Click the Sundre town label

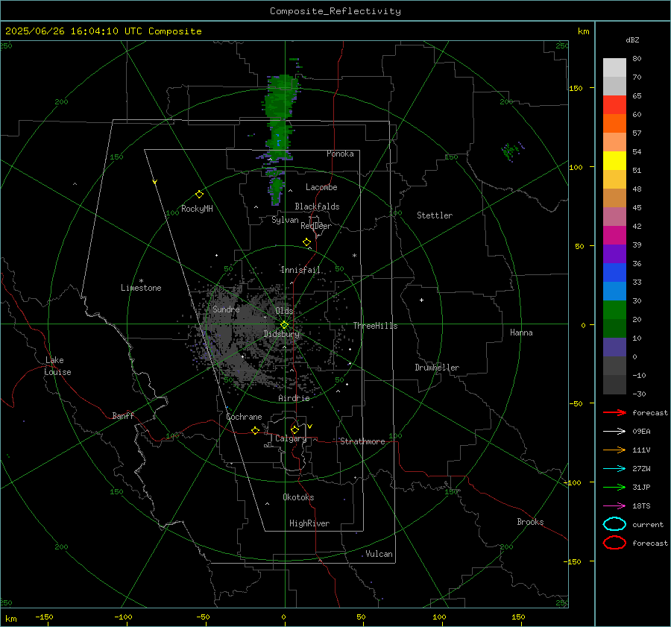pos(226,309)
